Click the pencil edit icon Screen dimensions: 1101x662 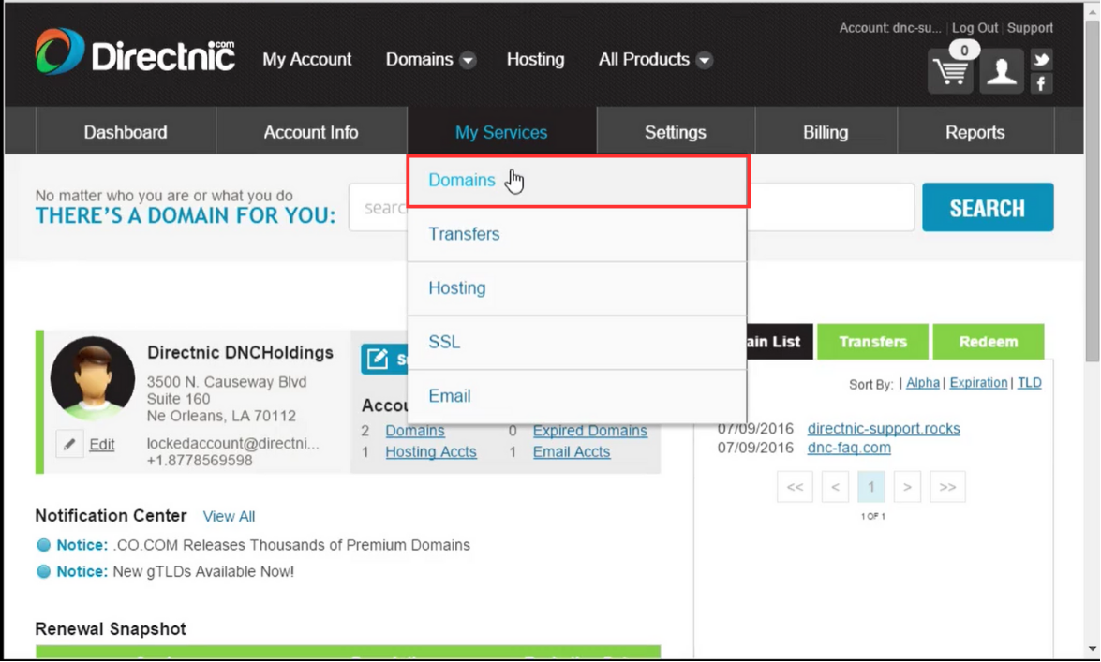[69, 444]
